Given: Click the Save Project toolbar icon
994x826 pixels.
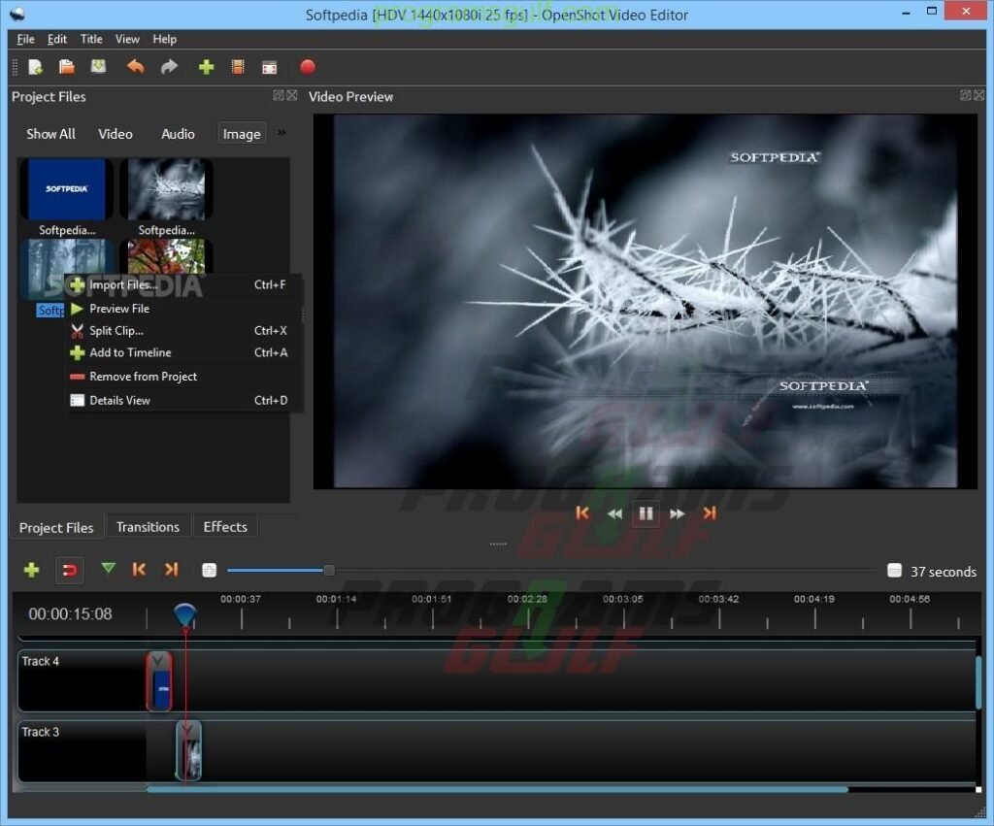Looking at the screenshot, I should click(98, 67).
